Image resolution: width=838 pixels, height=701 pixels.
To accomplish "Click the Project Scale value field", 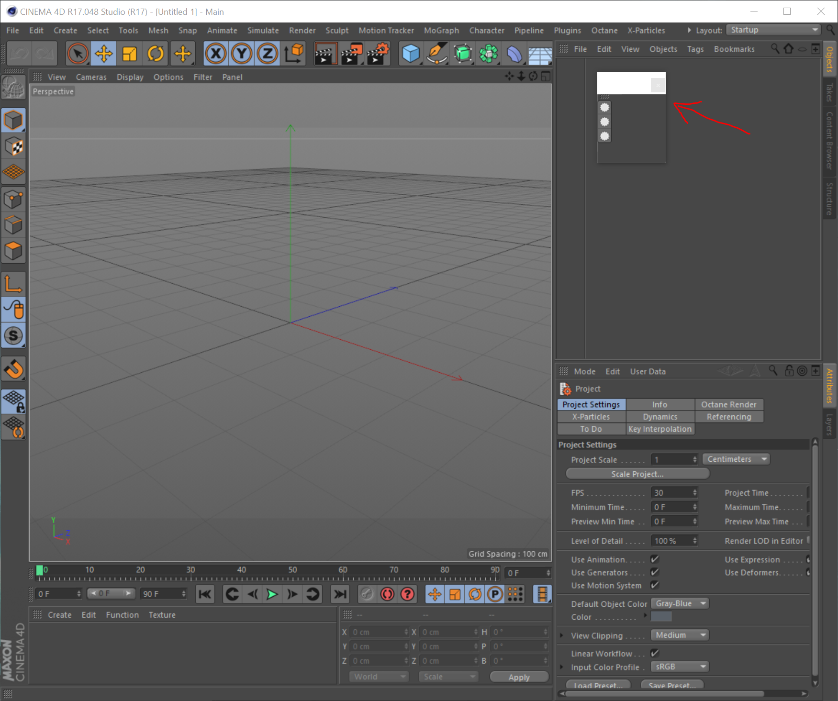I will pos(674,459).
